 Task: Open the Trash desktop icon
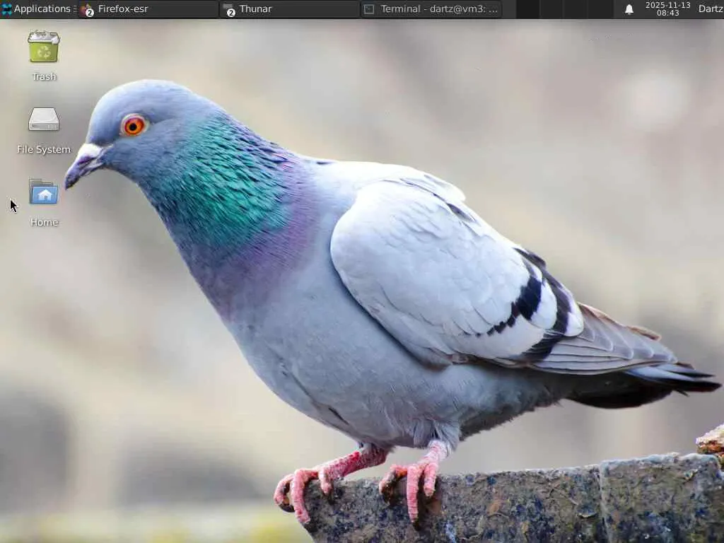click(x=44, y=47)
